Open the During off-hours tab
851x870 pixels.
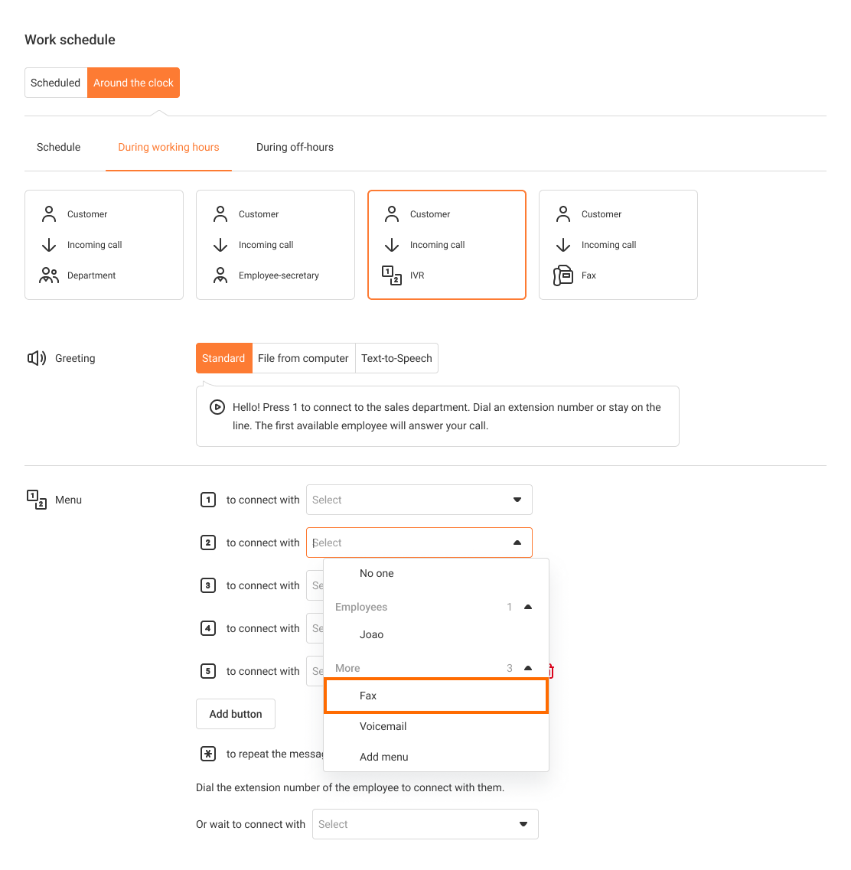point(295,147)
